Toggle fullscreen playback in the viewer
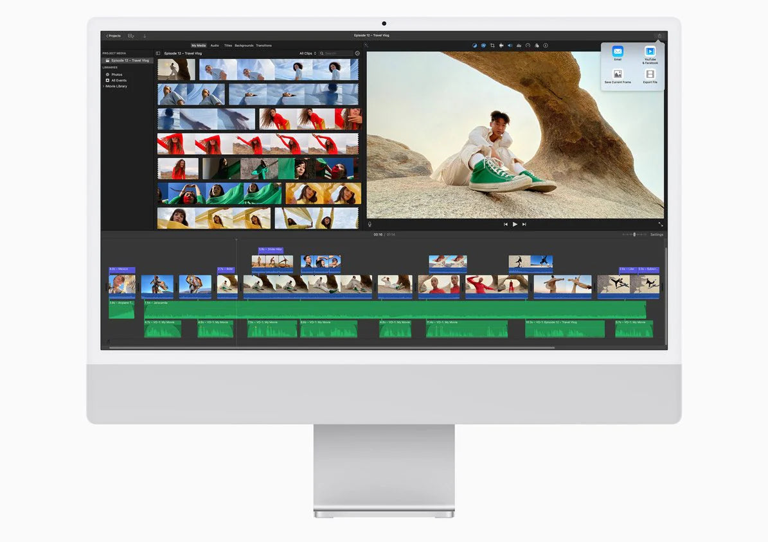This screenshot has height=542, width=768. point(660,224)
